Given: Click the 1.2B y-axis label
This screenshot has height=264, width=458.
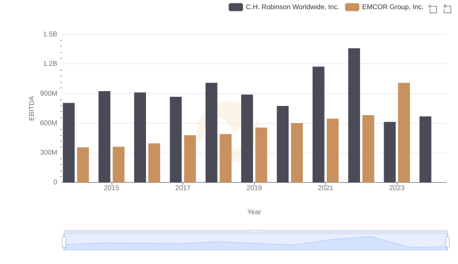Looking at the screenshot, I should pyautogui.click(x=50, y=64).
